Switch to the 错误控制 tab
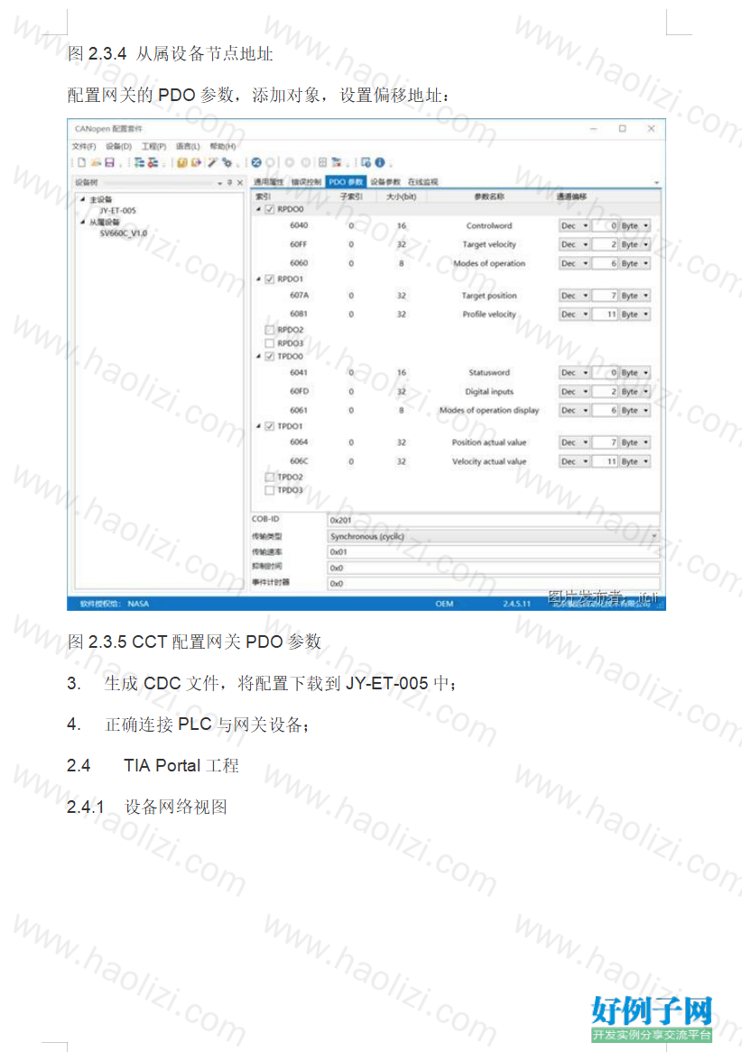 pos(305,182)
